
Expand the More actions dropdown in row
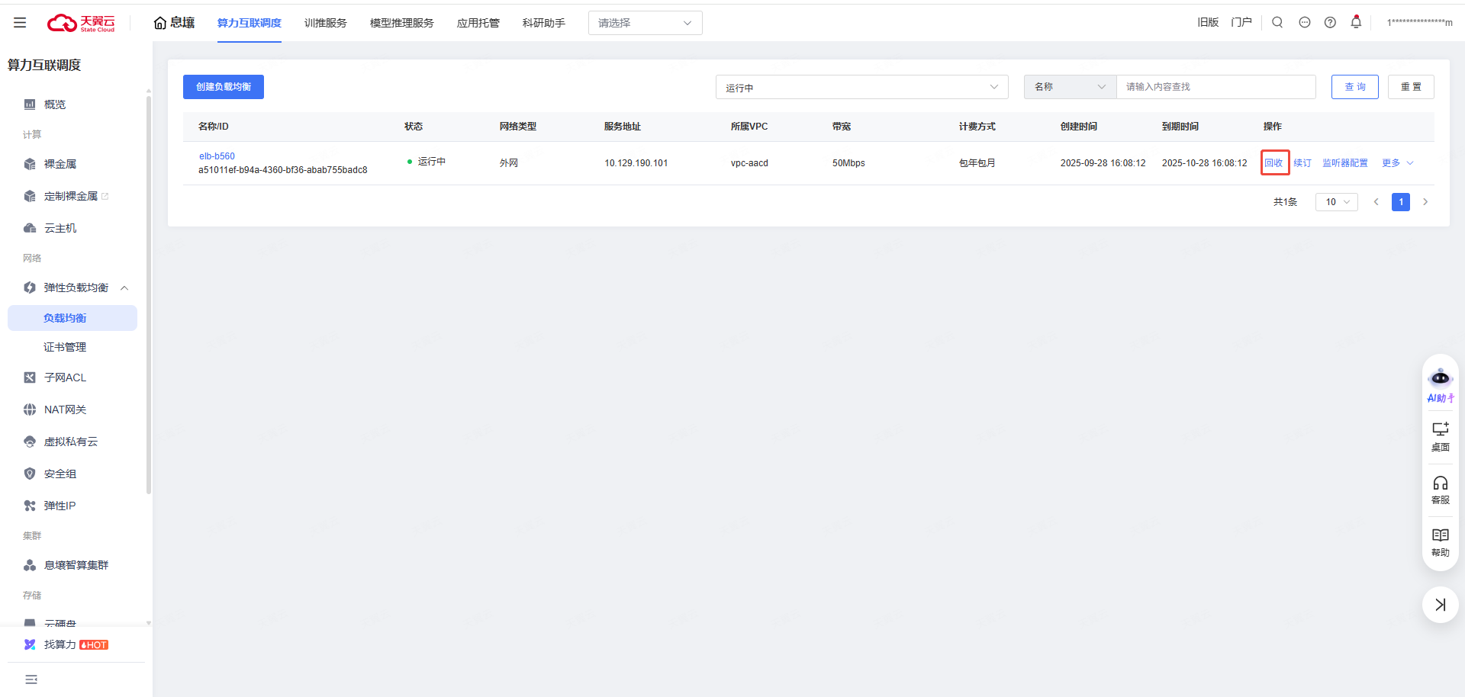(x=1397, y=163)
